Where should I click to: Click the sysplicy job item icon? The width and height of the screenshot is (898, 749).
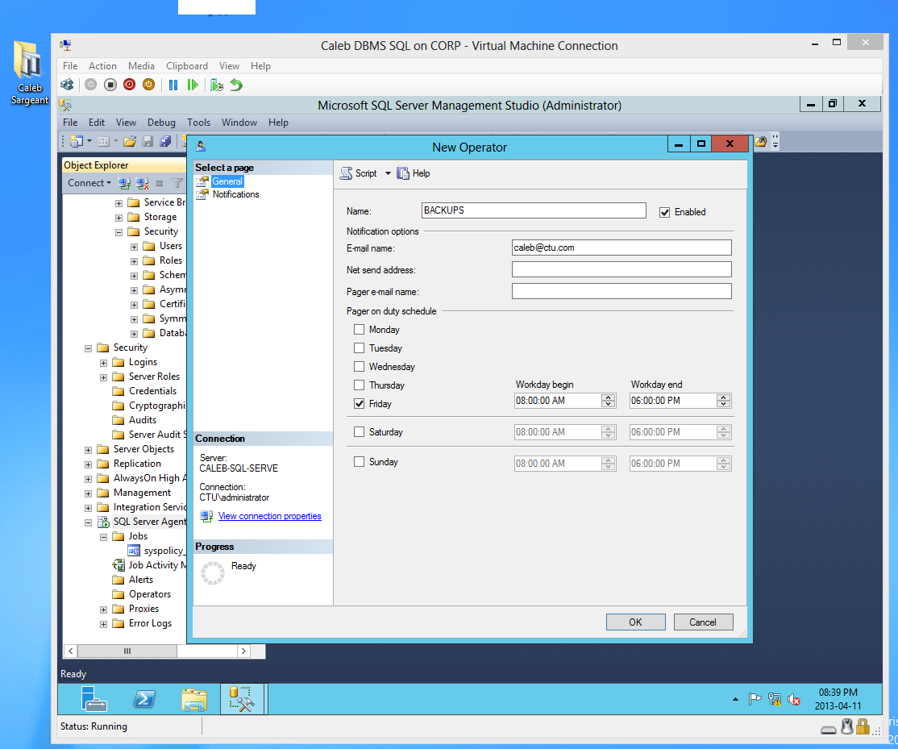click(x=134, y=551)
